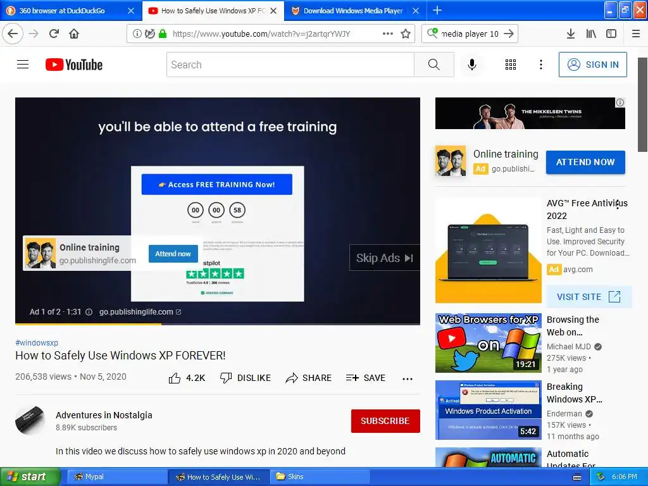Close the 360 browser at DuckDuckGo tab
This screenshot has width=648, height=486.
(x=131, y=11)
